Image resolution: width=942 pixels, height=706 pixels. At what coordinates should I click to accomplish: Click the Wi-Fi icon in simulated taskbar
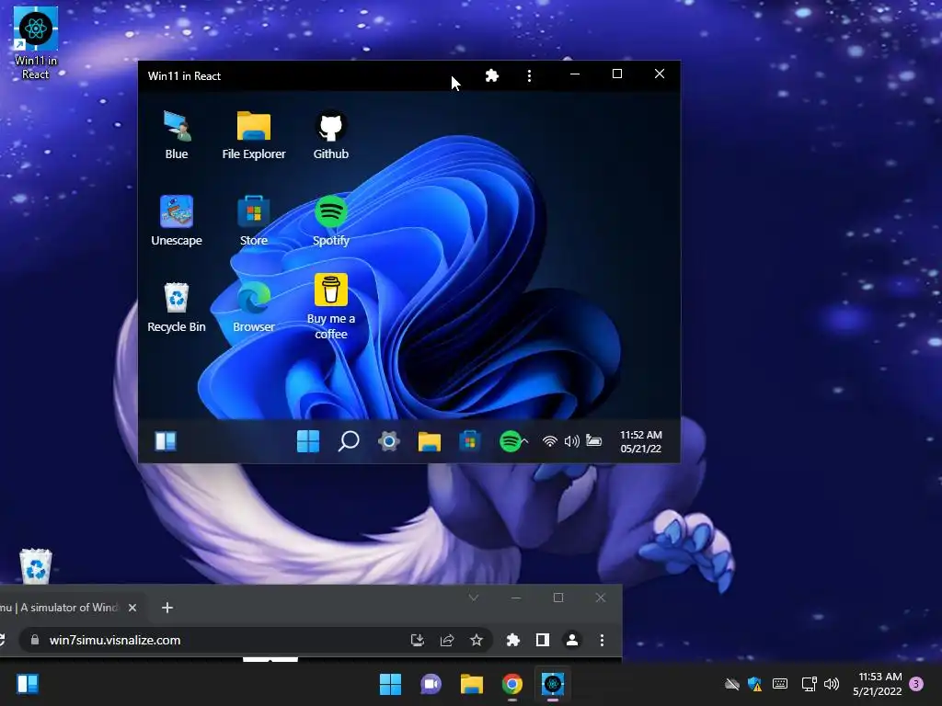point(550,441)
